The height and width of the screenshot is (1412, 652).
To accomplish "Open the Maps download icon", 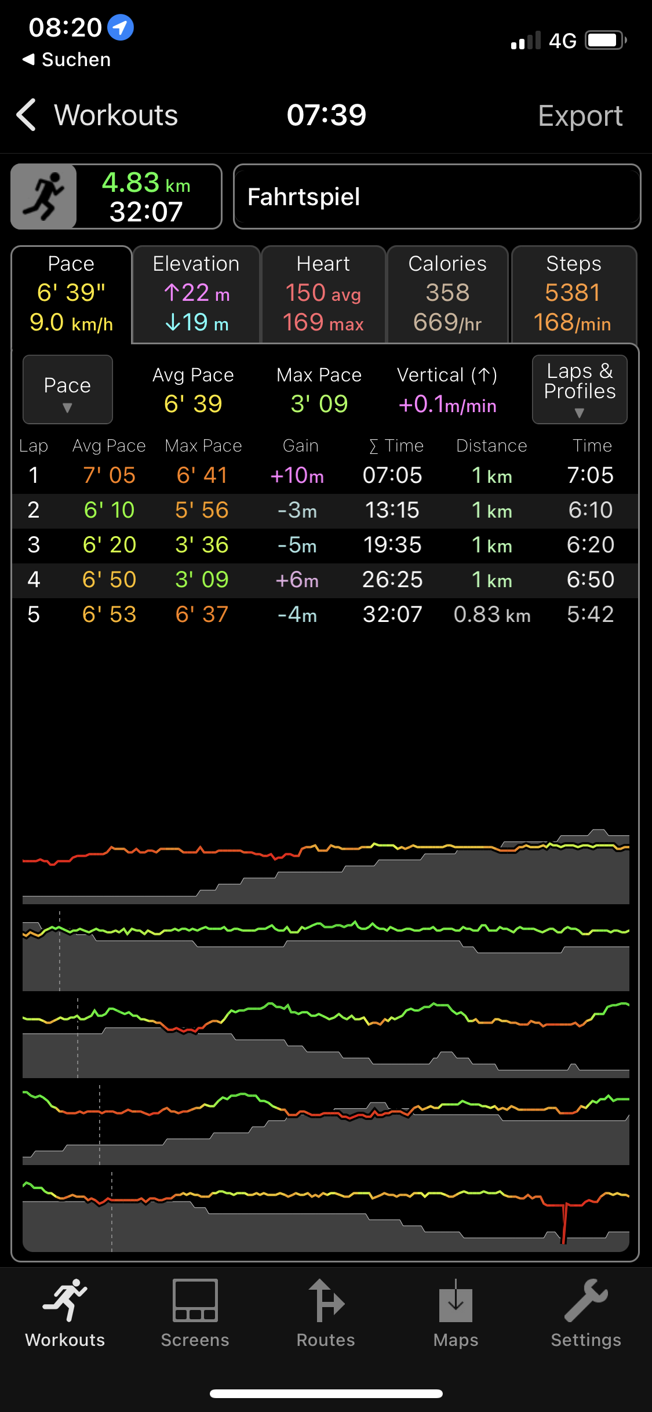I will tap(456, 1301).
